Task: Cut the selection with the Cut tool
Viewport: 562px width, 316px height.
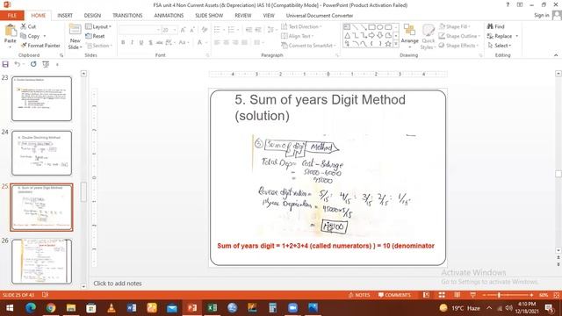Action: click(x=28, y=26)
